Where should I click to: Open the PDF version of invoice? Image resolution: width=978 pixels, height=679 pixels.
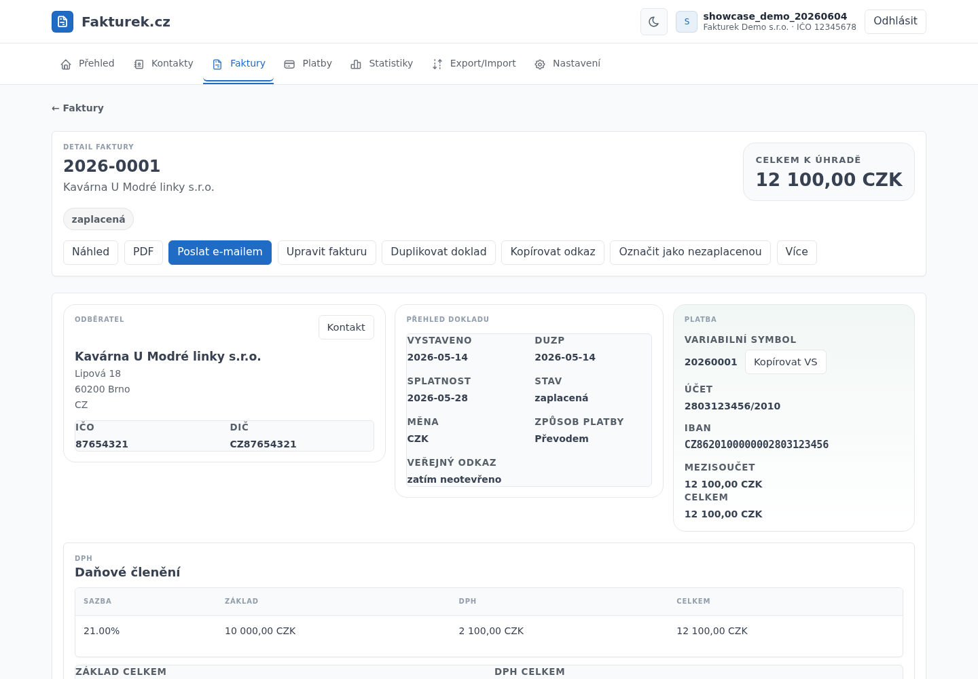pyautogui.click(x=143, y=252)
